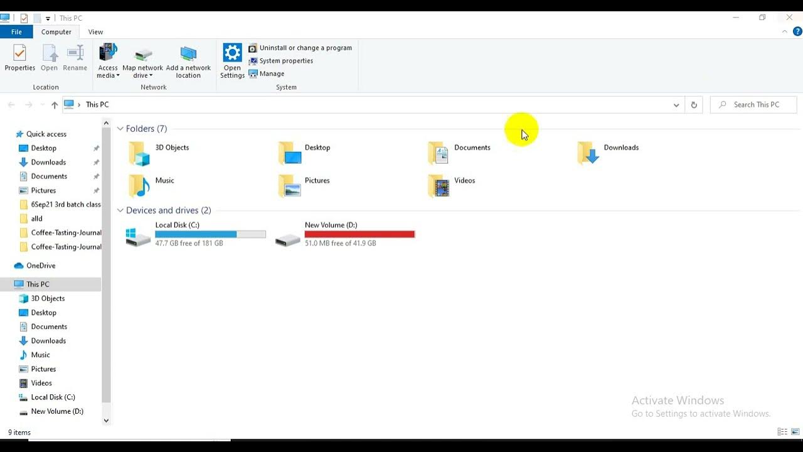Click the 51.0 MB free of 41.9 GB text
This screenshot has height=452, width=803.
click(x=340, y=243)
